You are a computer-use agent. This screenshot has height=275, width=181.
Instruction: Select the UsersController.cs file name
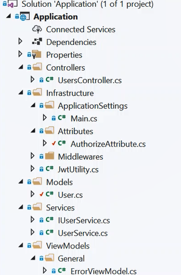pos(90,80)
